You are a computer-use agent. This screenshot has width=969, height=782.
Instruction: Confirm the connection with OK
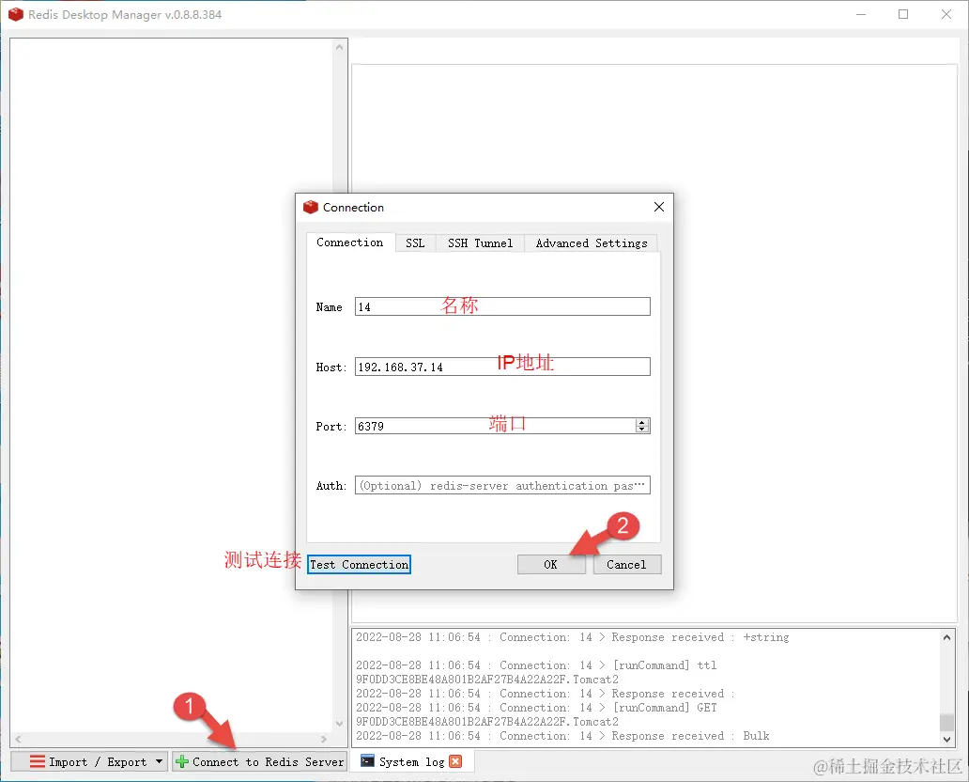[550, 564]
